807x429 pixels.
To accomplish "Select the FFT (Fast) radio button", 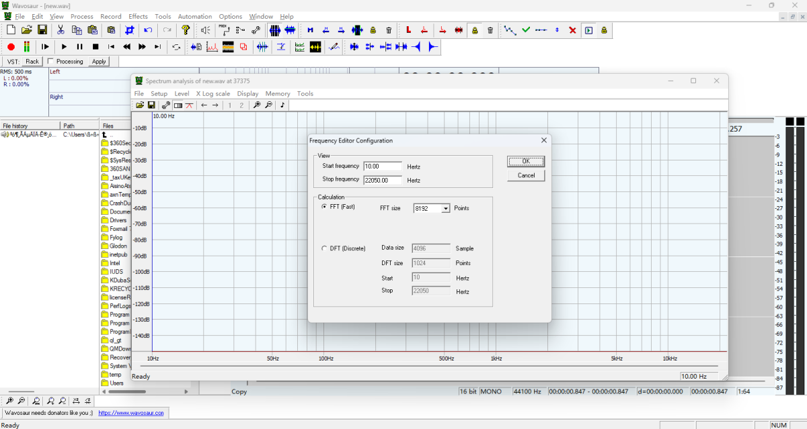I will point(324,207).
